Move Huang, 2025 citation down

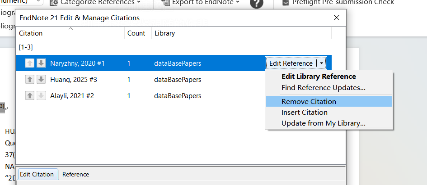[41, 80]
